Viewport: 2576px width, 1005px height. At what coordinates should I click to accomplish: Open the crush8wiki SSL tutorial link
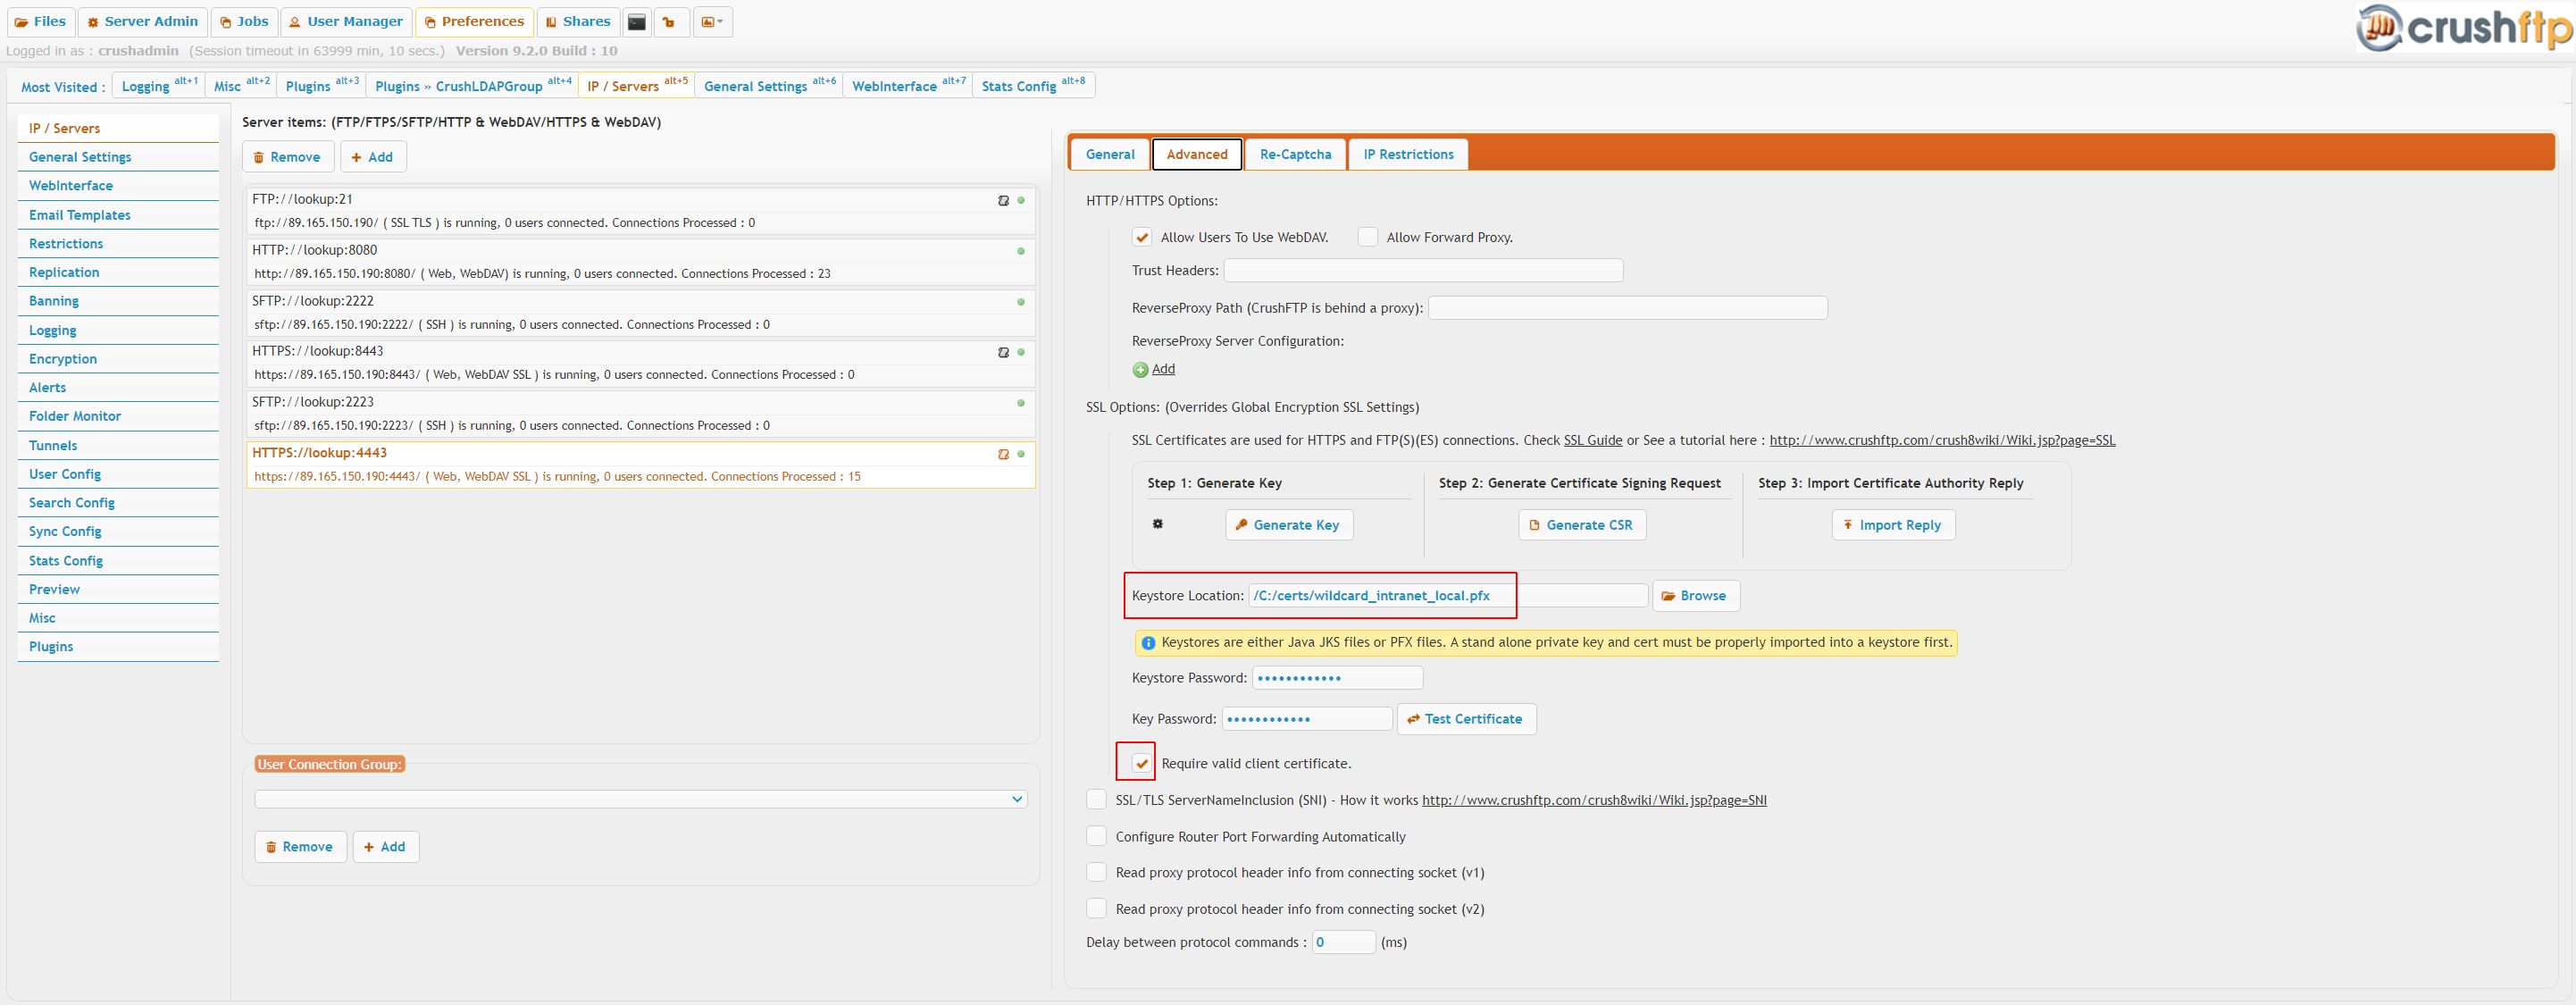pos(1942,440)
